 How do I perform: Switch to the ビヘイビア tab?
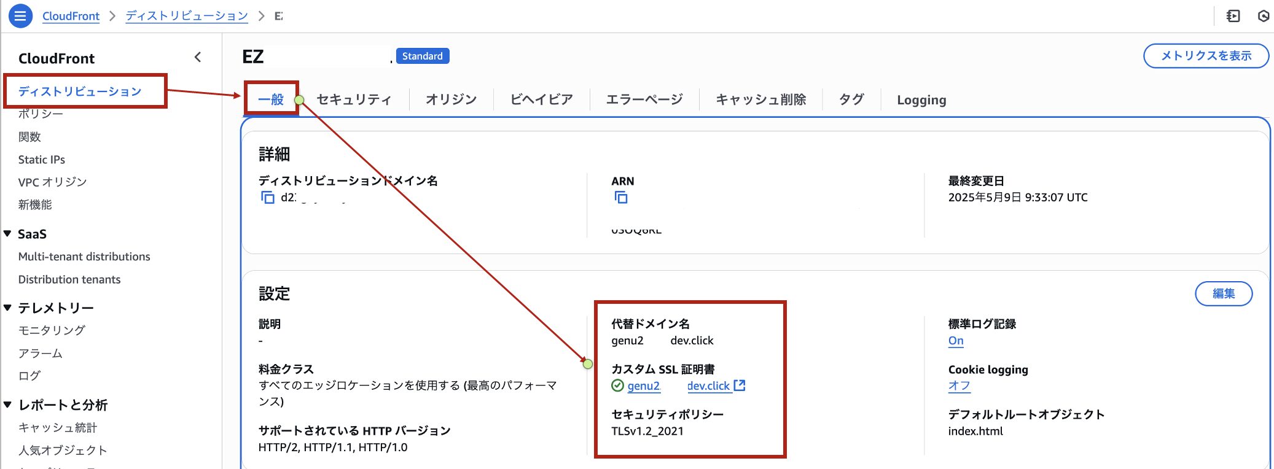coord(541,99)
